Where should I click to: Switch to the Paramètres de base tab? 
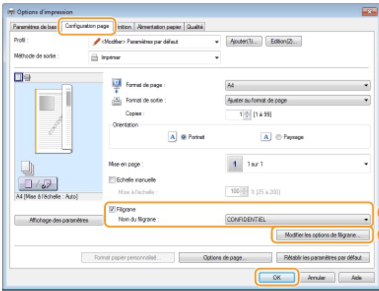[34, 27]
